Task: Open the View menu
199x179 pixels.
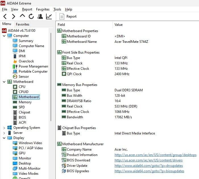Action: pyautogui.click(x=14, y=9)
